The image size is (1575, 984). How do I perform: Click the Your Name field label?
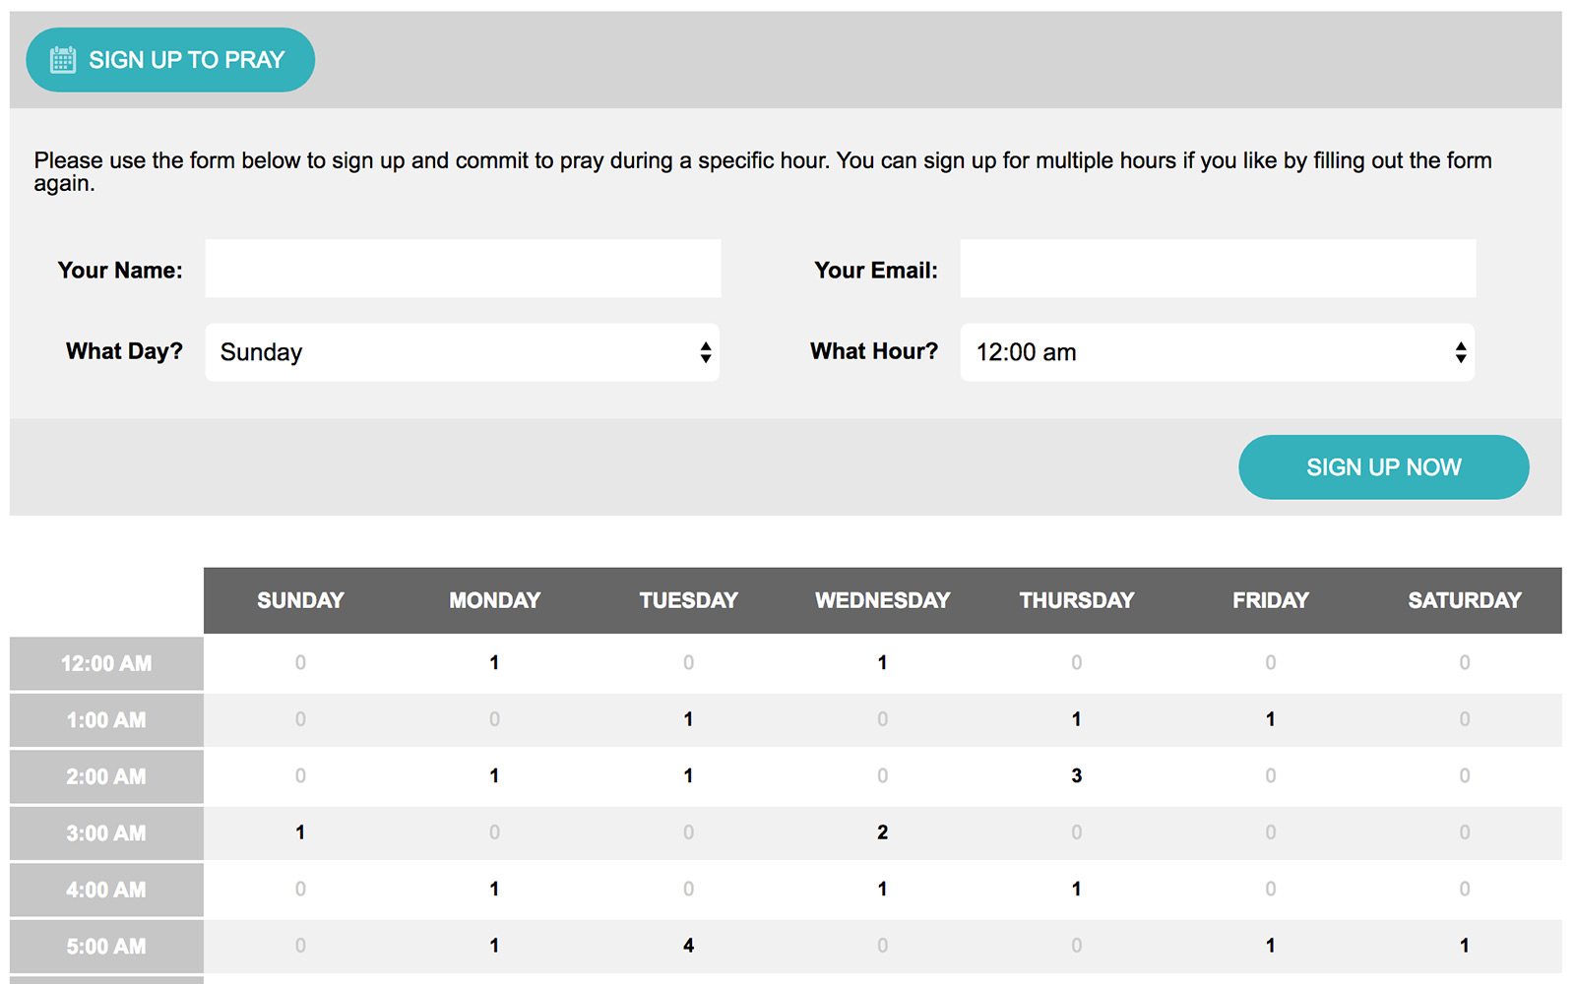coord(120,271)
